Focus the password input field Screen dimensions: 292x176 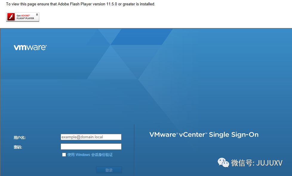click(x=91, y=146)
